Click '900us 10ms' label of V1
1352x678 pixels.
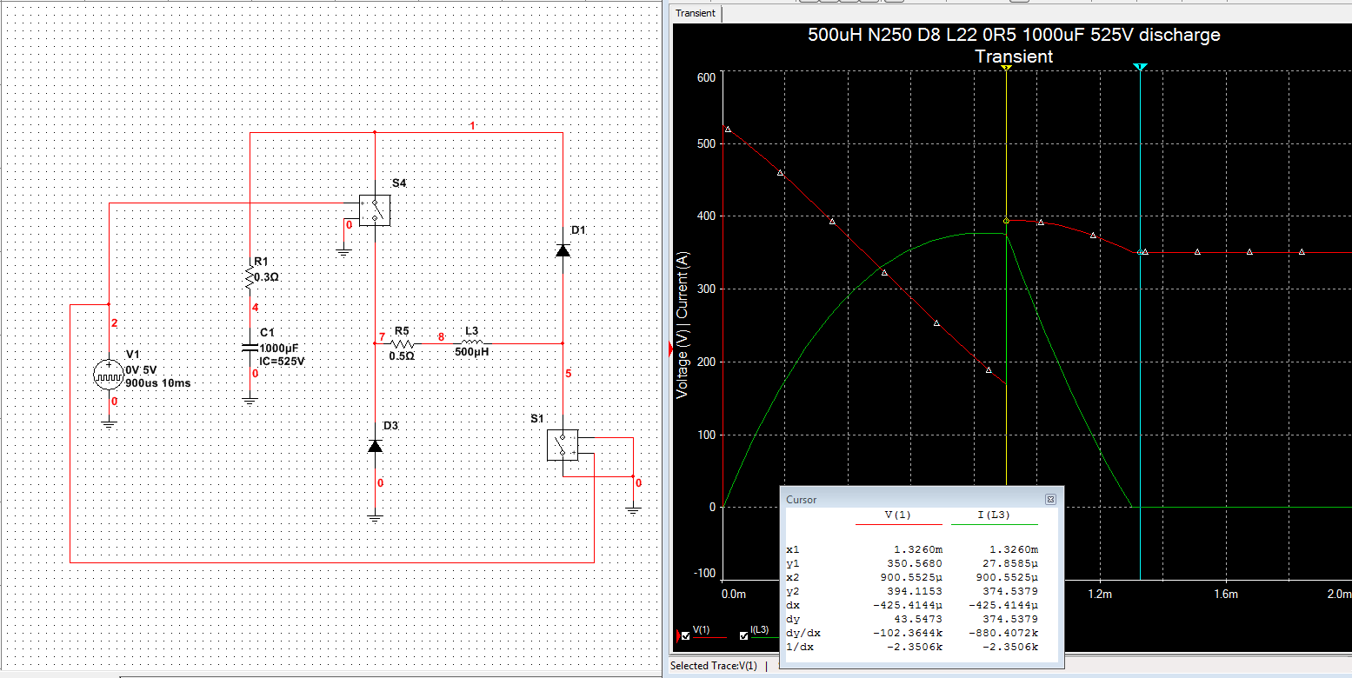[158, 382]
